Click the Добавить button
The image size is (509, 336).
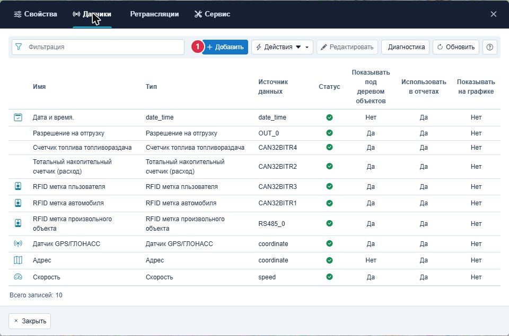point(225,47)
